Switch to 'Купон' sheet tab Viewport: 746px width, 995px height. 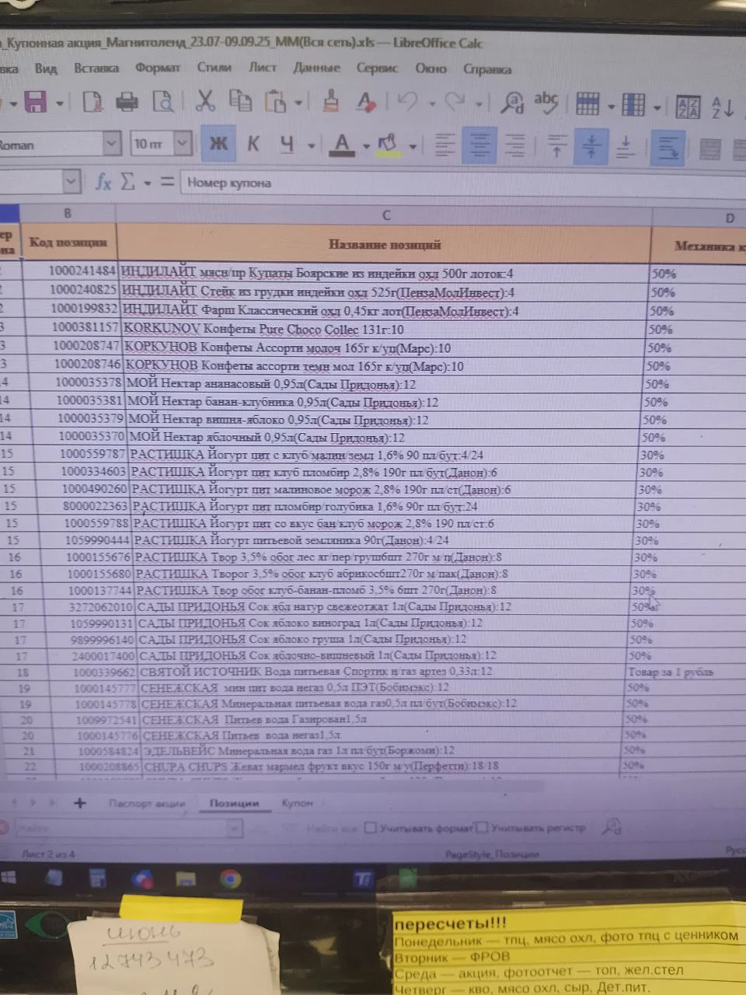tap(297, 803)
